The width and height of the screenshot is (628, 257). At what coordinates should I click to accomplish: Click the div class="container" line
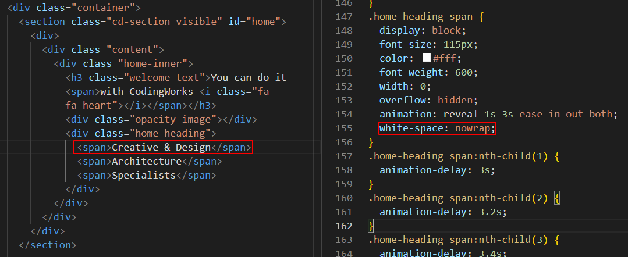coord(74,8)
